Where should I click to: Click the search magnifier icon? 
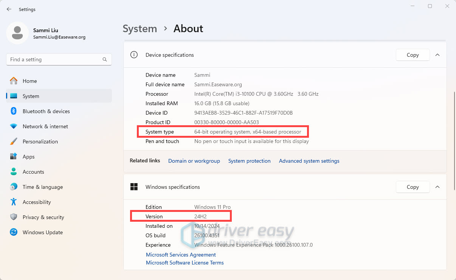pos(105,59)
